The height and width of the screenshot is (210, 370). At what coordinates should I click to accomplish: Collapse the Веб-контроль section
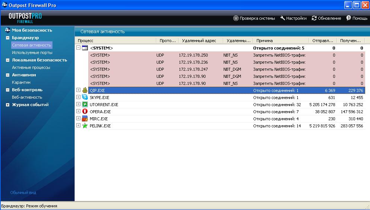tap(7, 90)
